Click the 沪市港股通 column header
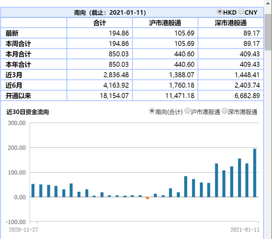This screenshot has width=272, height=239. click(x=165, y=23)
